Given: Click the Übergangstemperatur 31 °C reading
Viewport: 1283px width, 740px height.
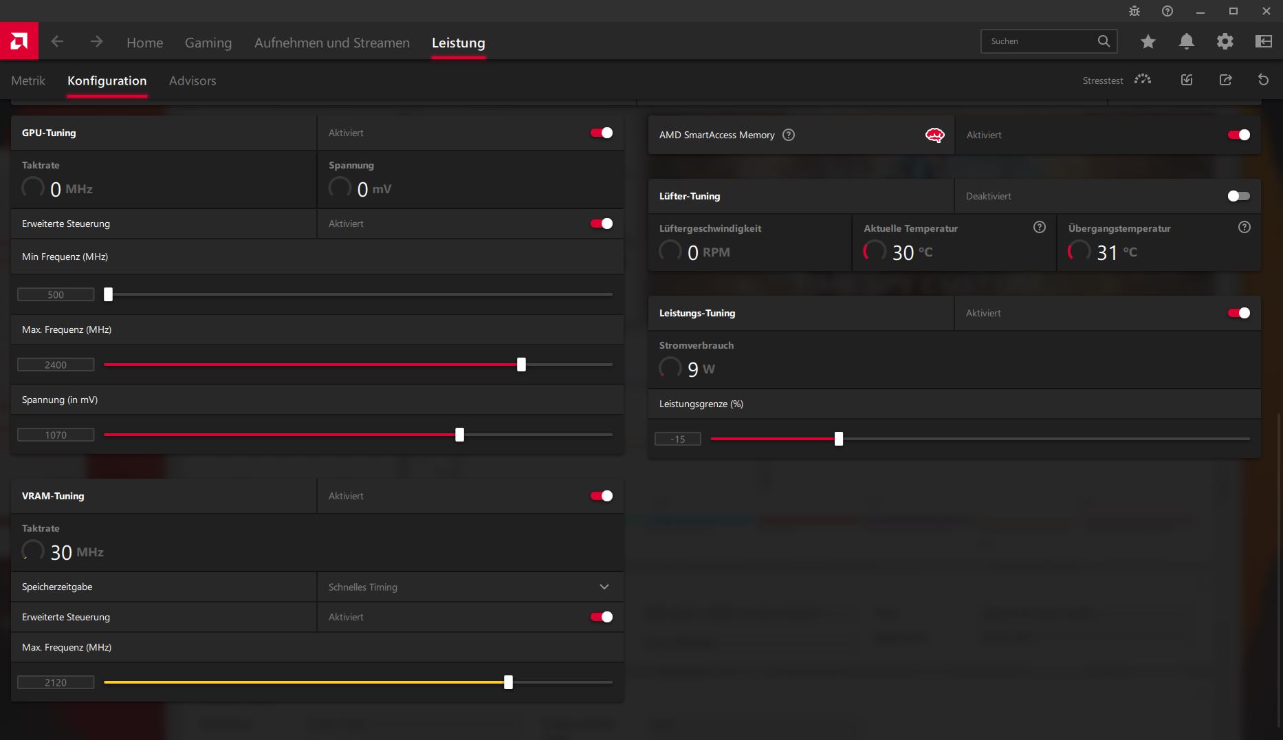Looking at the screenshot, I should point(1102,252).
